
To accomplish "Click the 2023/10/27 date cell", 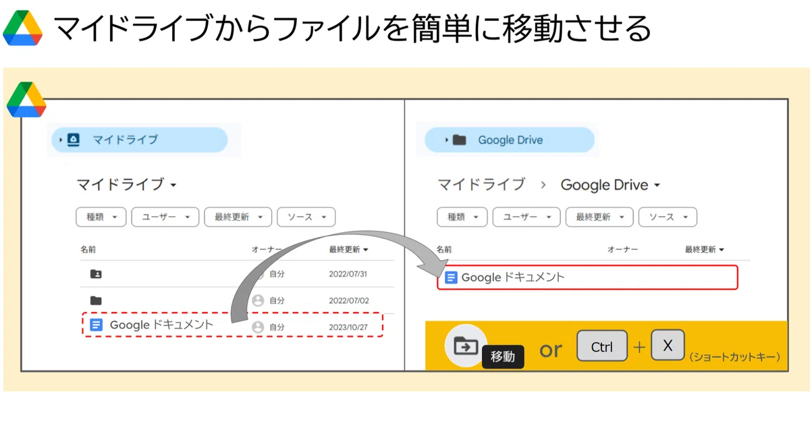I will [348, 327].
